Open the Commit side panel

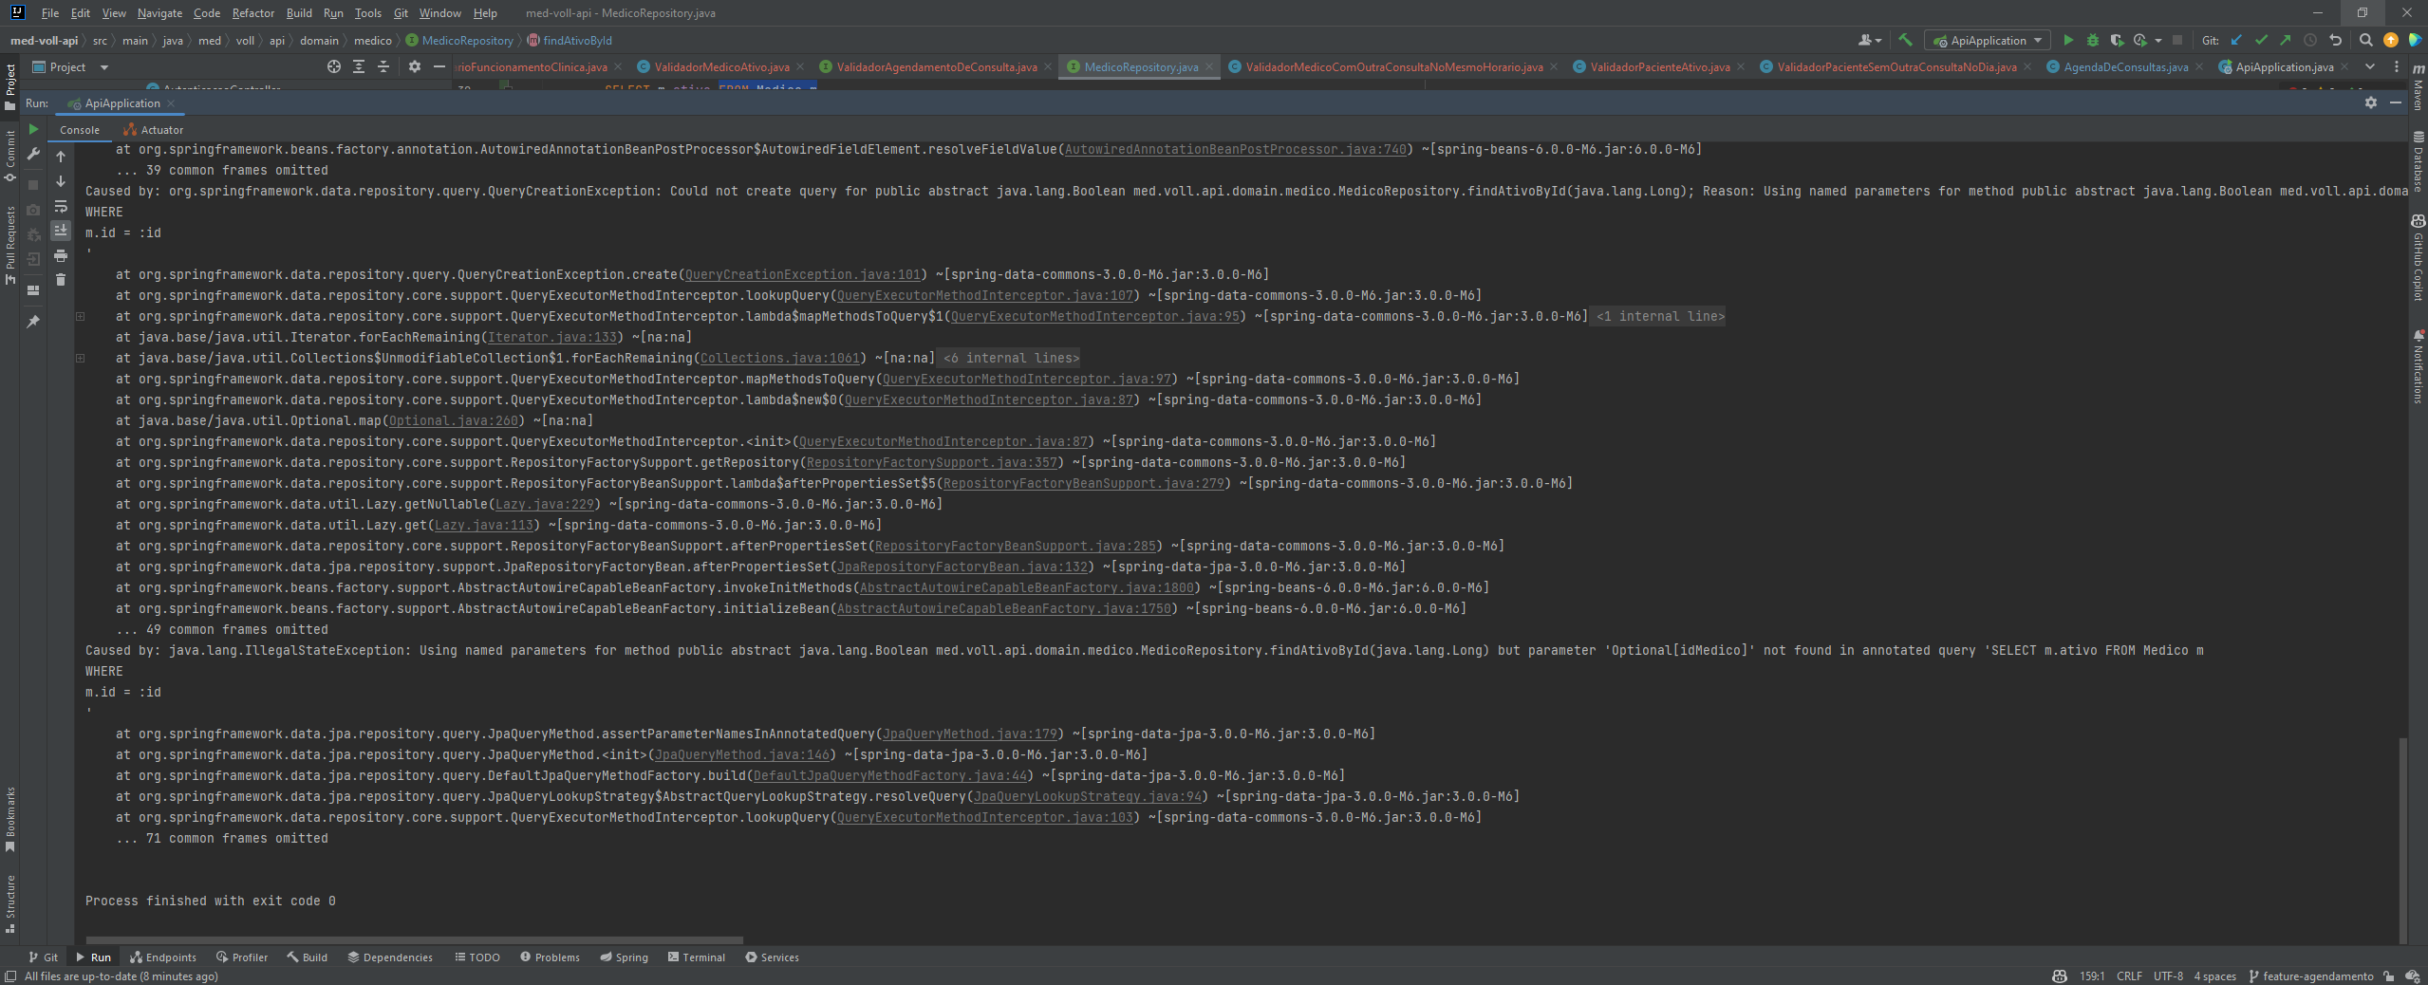(x=10, y=157)
